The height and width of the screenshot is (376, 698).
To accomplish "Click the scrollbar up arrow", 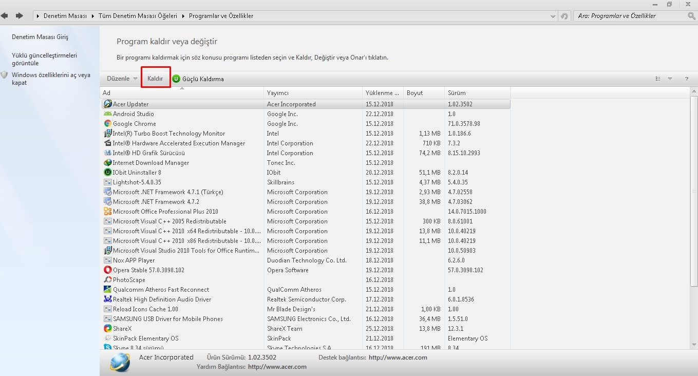I will click(694, 91).
